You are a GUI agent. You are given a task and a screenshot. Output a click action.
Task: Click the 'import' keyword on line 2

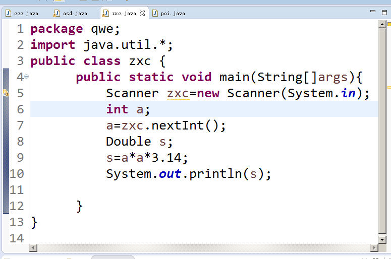[x=53, y=45]
